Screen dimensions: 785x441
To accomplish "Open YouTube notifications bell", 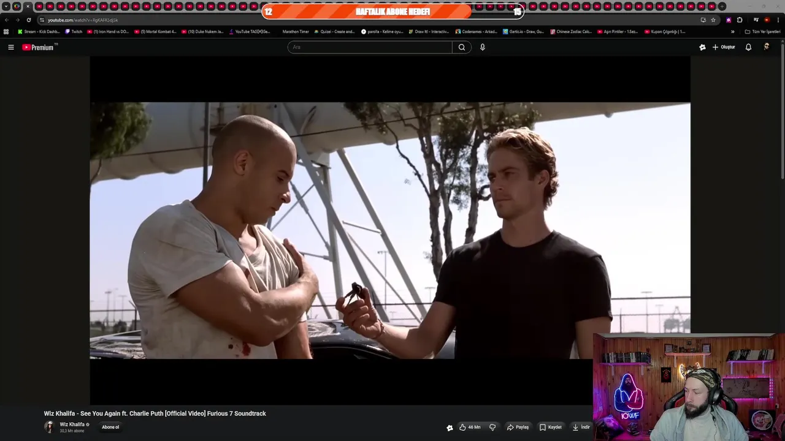I will coord(748,47).
